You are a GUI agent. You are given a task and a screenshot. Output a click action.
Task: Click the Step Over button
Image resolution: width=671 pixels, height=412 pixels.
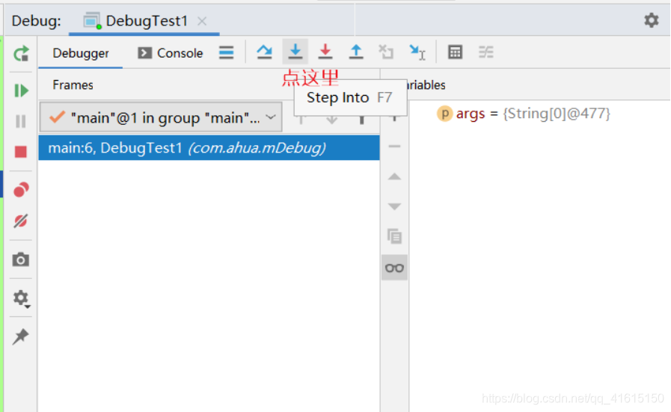[265, 52]
